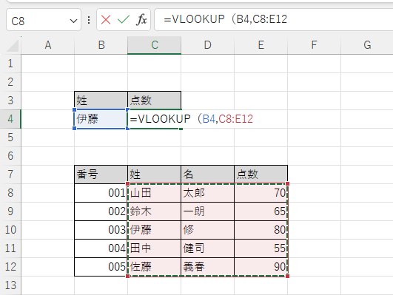The image size is (393, 295).
Task: Click cell B4 containing 伊藤
Action: tap(101, 119)
